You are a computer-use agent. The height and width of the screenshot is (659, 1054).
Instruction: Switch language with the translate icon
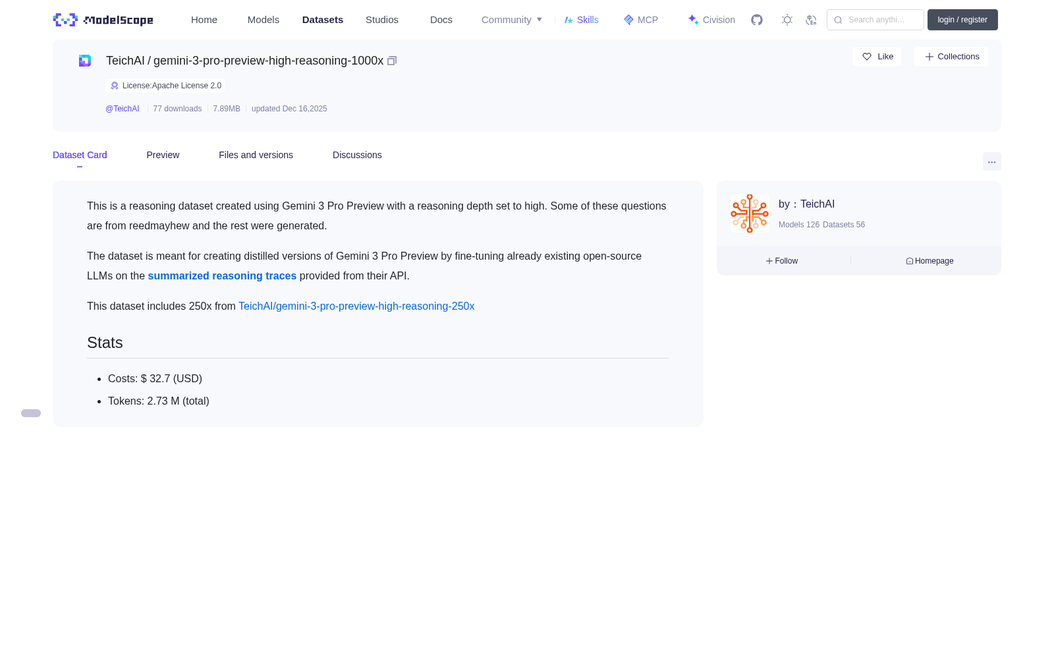point(811,20)
